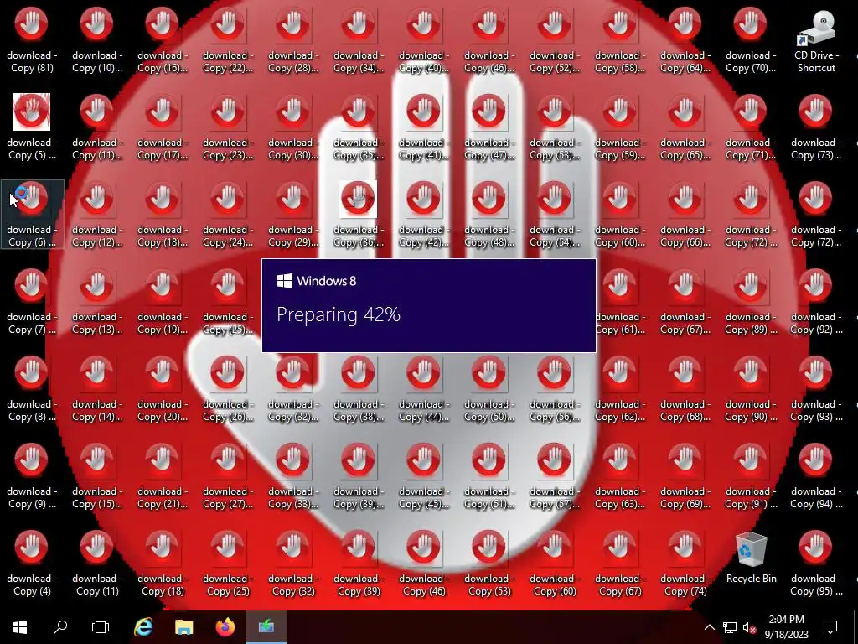
Task: Select download - Copy (89) icon
Action: 750,302
